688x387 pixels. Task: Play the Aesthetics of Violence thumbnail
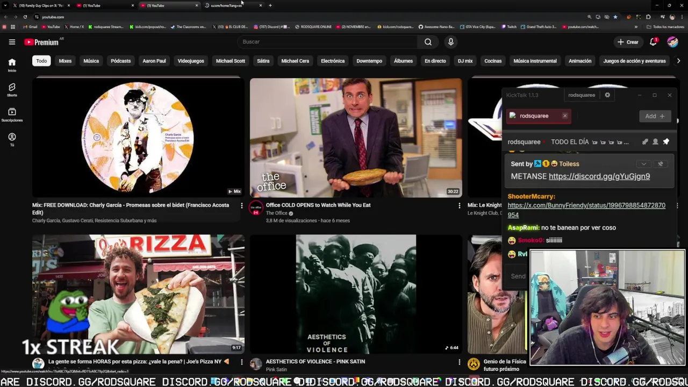coord(356,294)
